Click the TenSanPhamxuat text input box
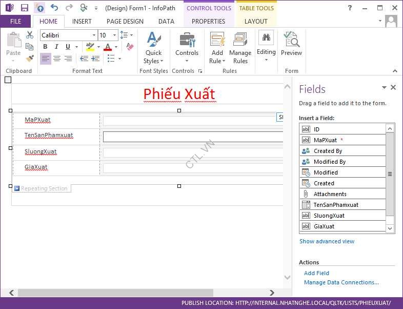Screen dimensions: 403x309 pos(193,137)
